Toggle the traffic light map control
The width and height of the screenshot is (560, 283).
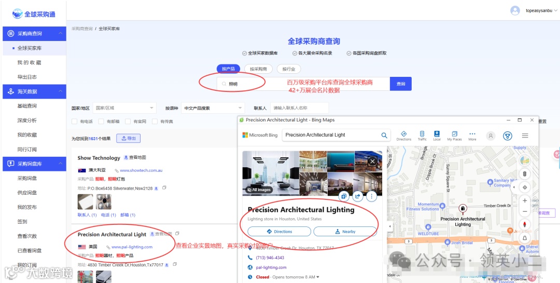pyautogui.click(x=525, y=174)
